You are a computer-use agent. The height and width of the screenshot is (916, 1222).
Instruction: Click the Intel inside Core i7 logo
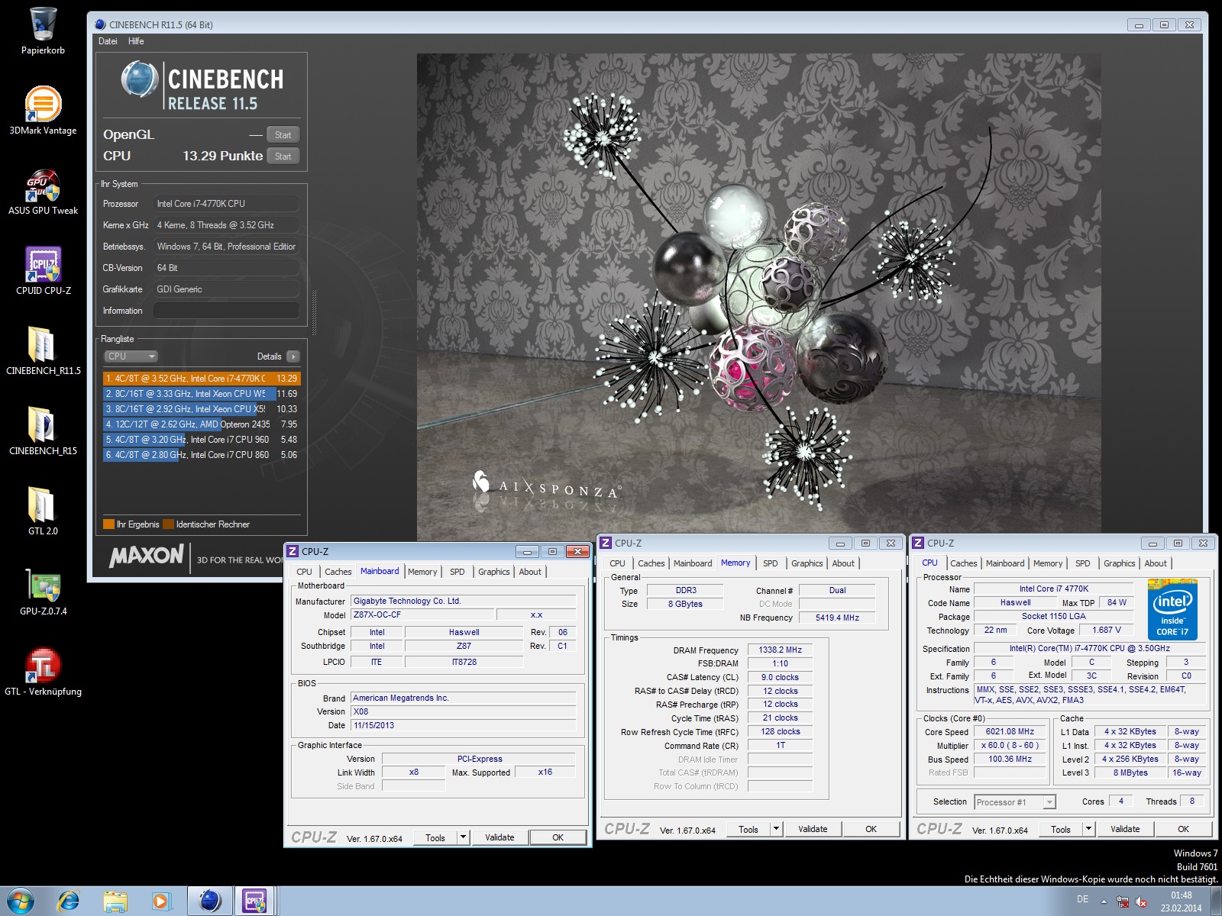coord(1172,610)
